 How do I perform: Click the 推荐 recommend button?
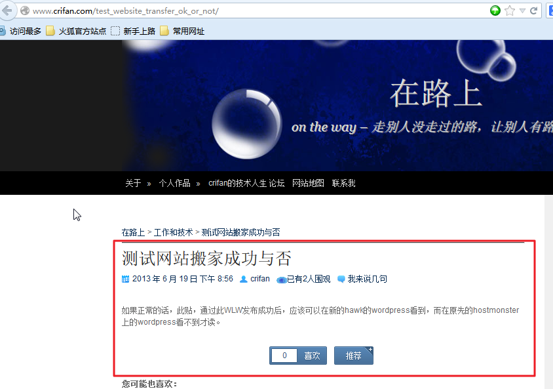click(x=353, y=356)
